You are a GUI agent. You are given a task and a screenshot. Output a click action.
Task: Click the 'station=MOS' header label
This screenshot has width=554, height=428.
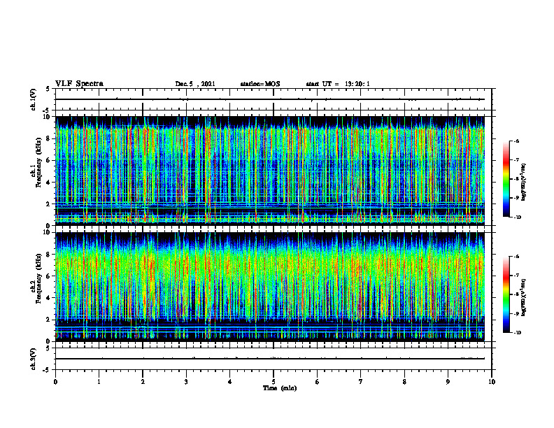click(260, 84)
